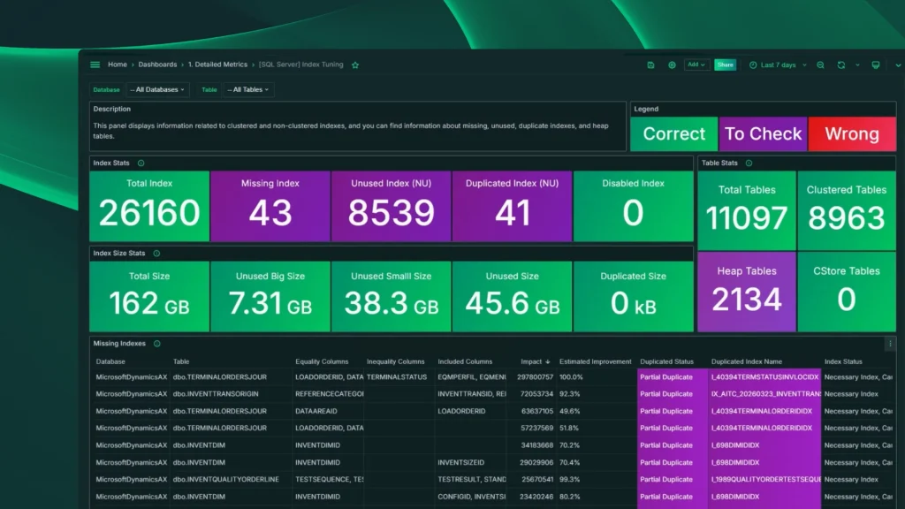Open Missing Indexes panel three-dot menu
Screen dimensions: 905x509
(x=890, y=344)
